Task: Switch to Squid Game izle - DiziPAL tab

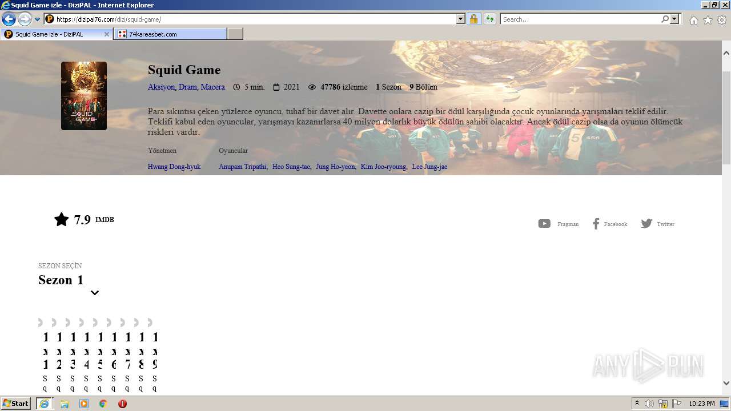Action: pos(56,34)
